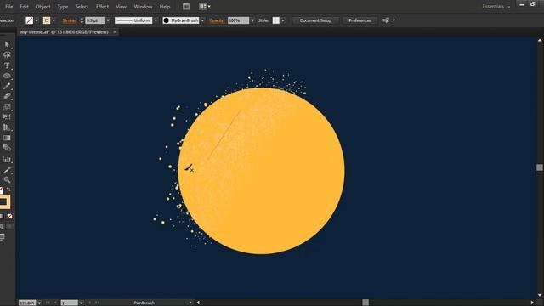
Task: Select the Eyedropper tool
Action: pos(7,170)
